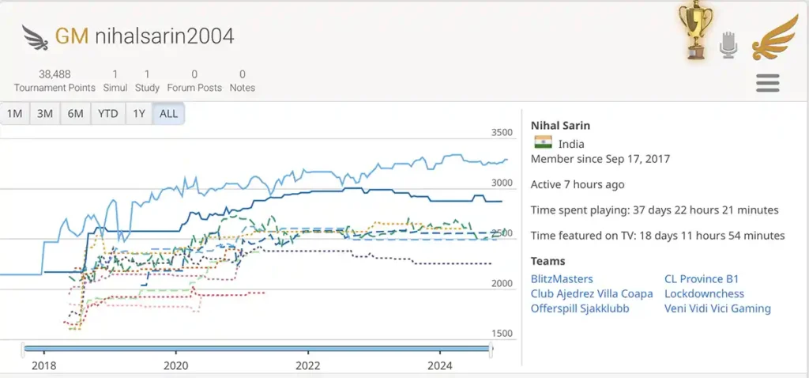The height and width of the screenshot is (378, 809).
Task: Open the hamburger menu
Action: (767, 83)
